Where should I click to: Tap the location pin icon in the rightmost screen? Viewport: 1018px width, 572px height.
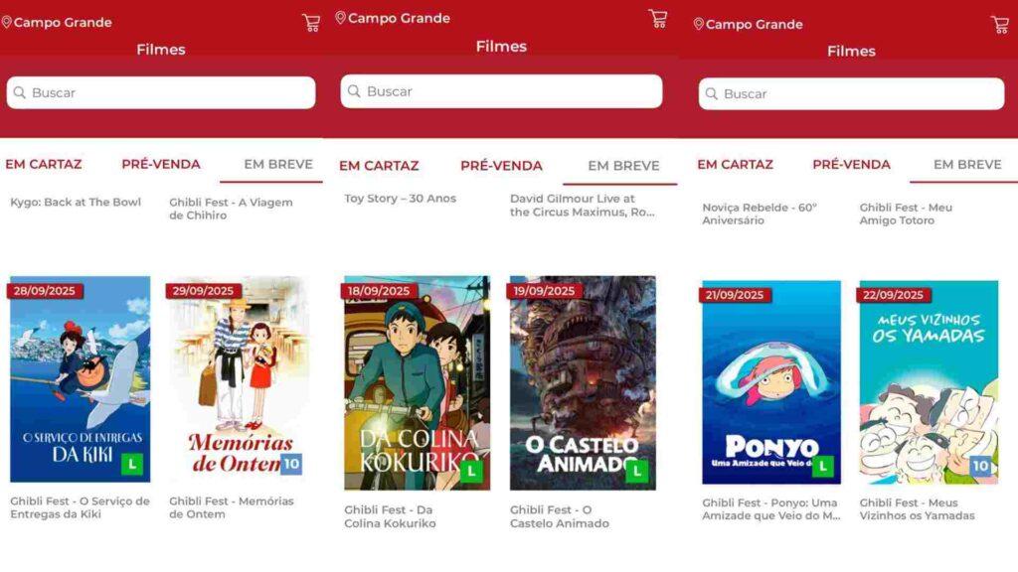point(698,24)
